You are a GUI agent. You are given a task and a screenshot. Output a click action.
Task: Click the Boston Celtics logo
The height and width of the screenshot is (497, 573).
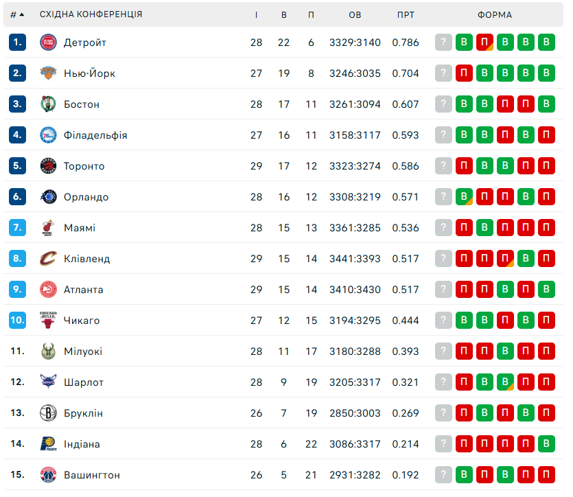[48, 104]
